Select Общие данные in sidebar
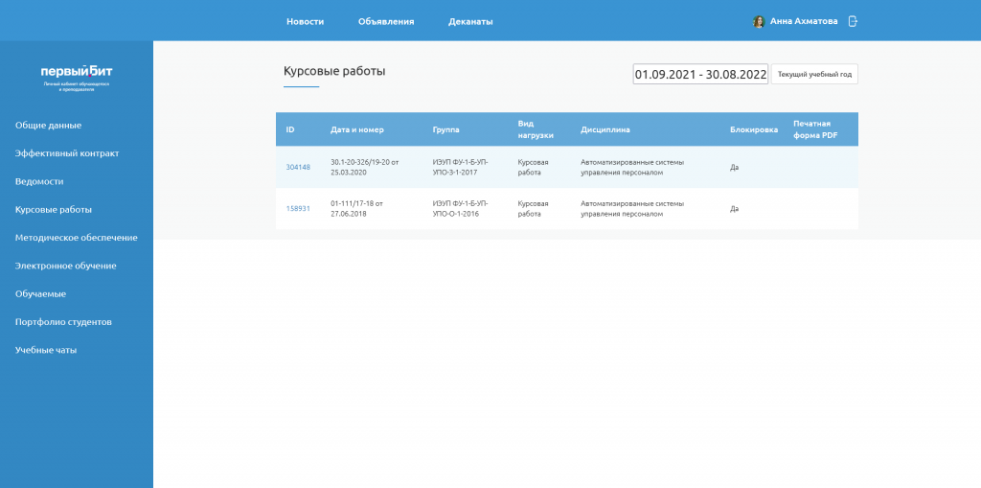This screenshot has height=488, width=981. 48,126
